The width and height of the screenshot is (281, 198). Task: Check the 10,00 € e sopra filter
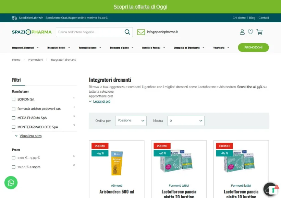[x=14, y=167]
